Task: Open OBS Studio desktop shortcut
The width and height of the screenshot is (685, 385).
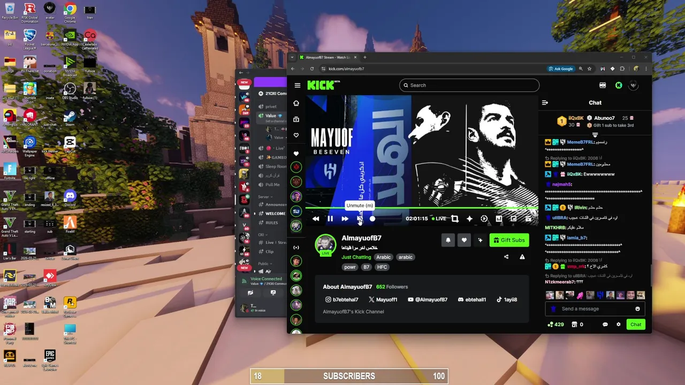Action: [70, 90]
